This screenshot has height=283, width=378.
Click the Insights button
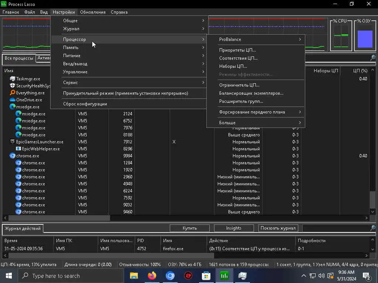click(234, 228)
